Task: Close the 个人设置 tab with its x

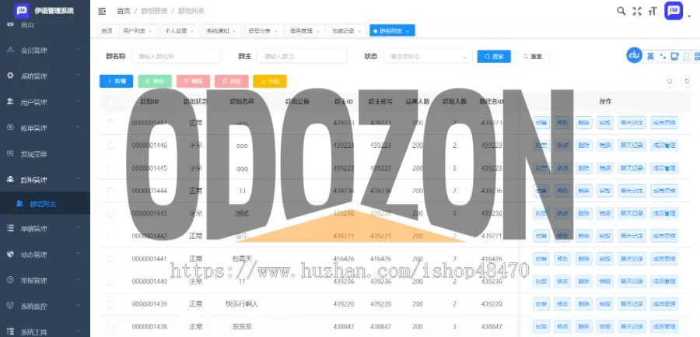Action: [192, 31]
